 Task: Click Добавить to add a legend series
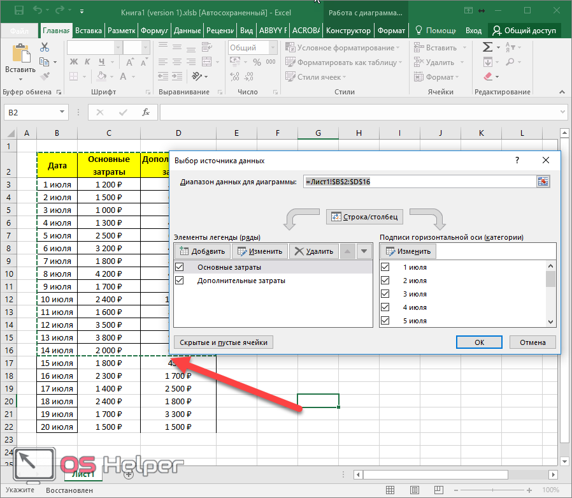point(202,251)
